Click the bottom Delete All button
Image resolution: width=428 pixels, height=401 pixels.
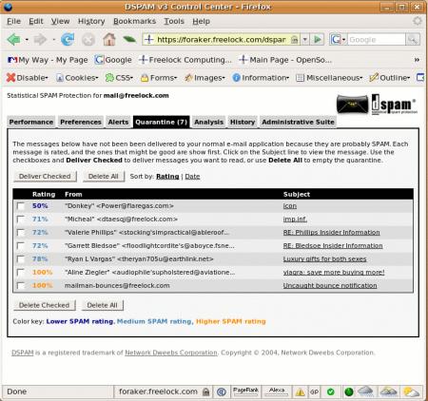102,305
